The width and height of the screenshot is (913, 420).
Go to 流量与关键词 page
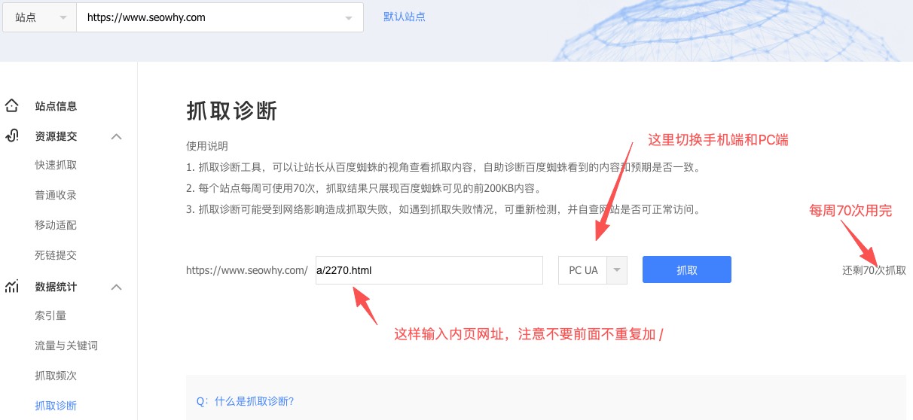[x=66, y=345]
